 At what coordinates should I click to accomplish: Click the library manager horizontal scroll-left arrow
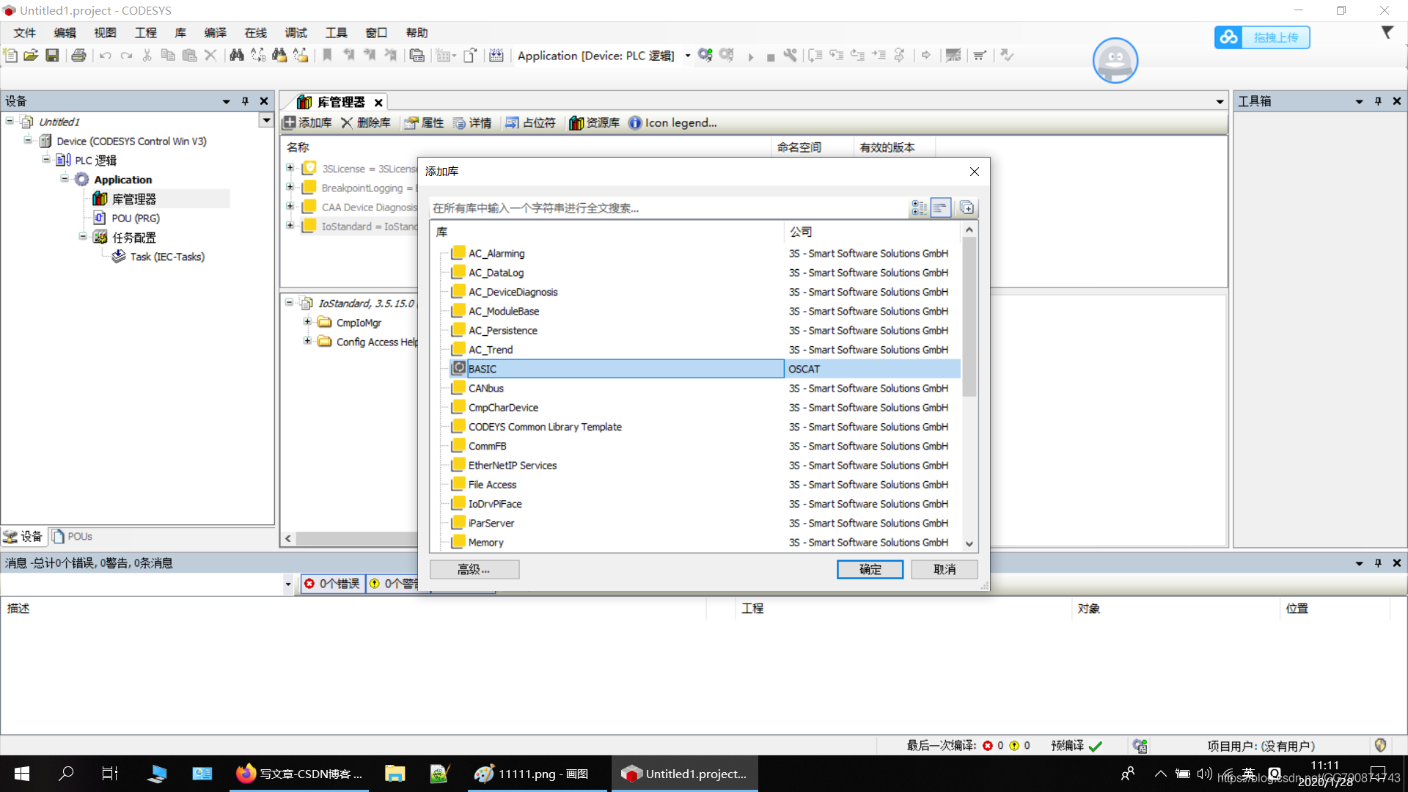pos(288,538)
